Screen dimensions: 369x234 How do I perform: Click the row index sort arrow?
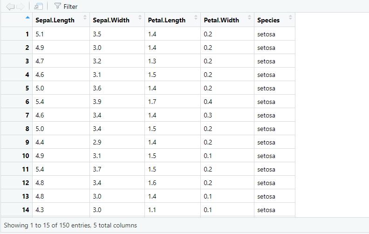click(x=27, y=18)
